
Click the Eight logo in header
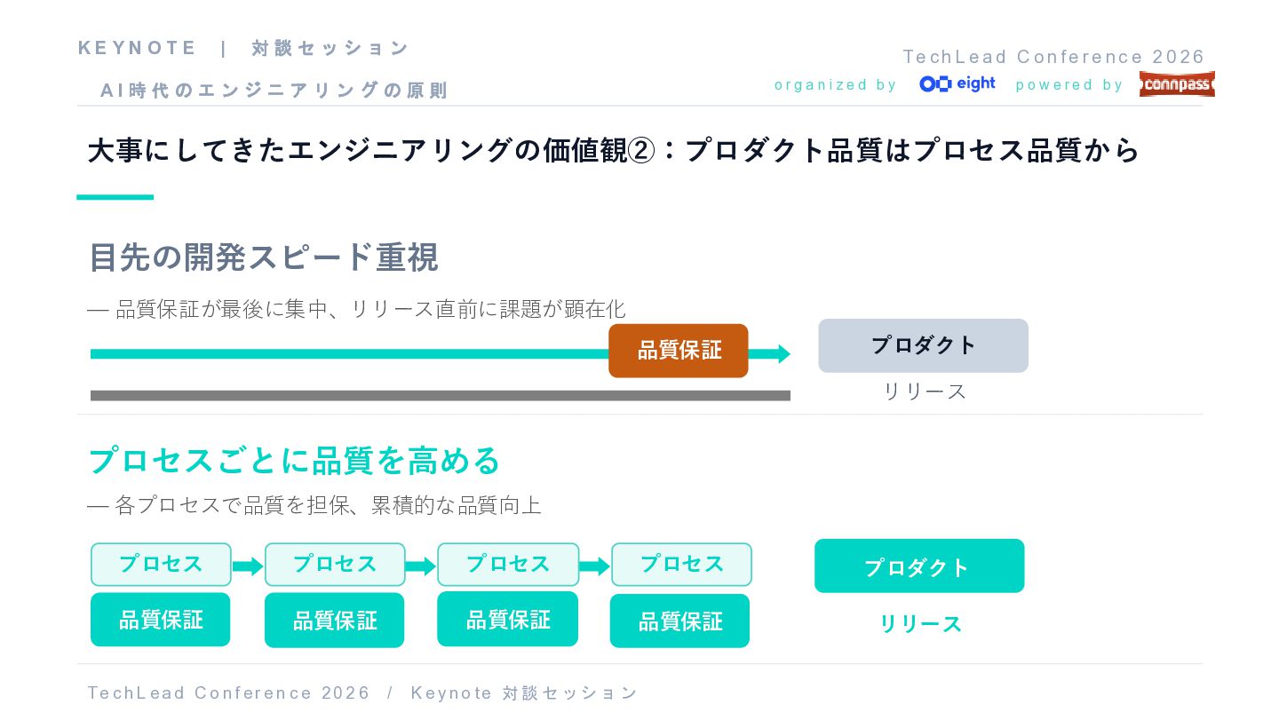pyautogui.click(x=957, y=83)
